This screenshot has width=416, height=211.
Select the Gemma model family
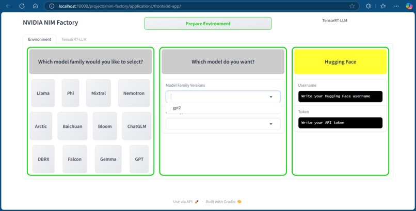[108, 159]
